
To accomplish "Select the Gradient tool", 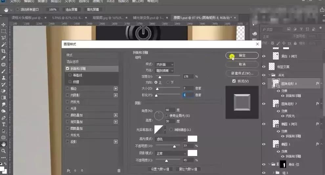I will point(4,98).
